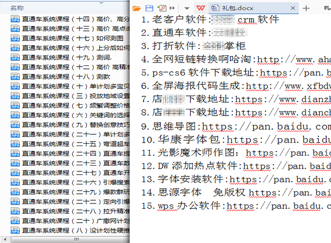Screen dimensions: 331x243
Task: Select file 直通车系统课程（九）替换创意技巧
Action: click(x=70, y=125)
